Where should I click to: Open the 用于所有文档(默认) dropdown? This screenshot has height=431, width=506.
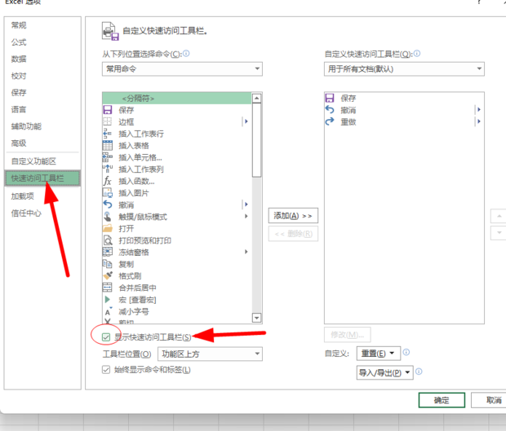(403, 69)
